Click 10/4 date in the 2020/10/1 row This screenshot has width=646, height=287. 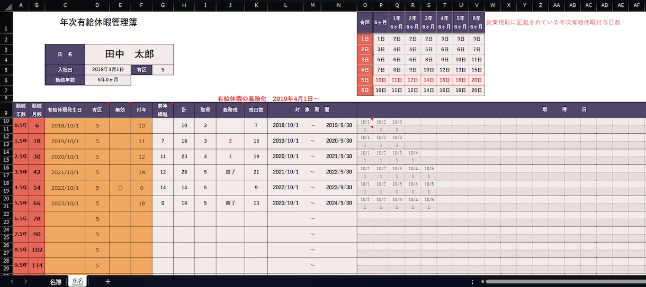click(413, 153)
